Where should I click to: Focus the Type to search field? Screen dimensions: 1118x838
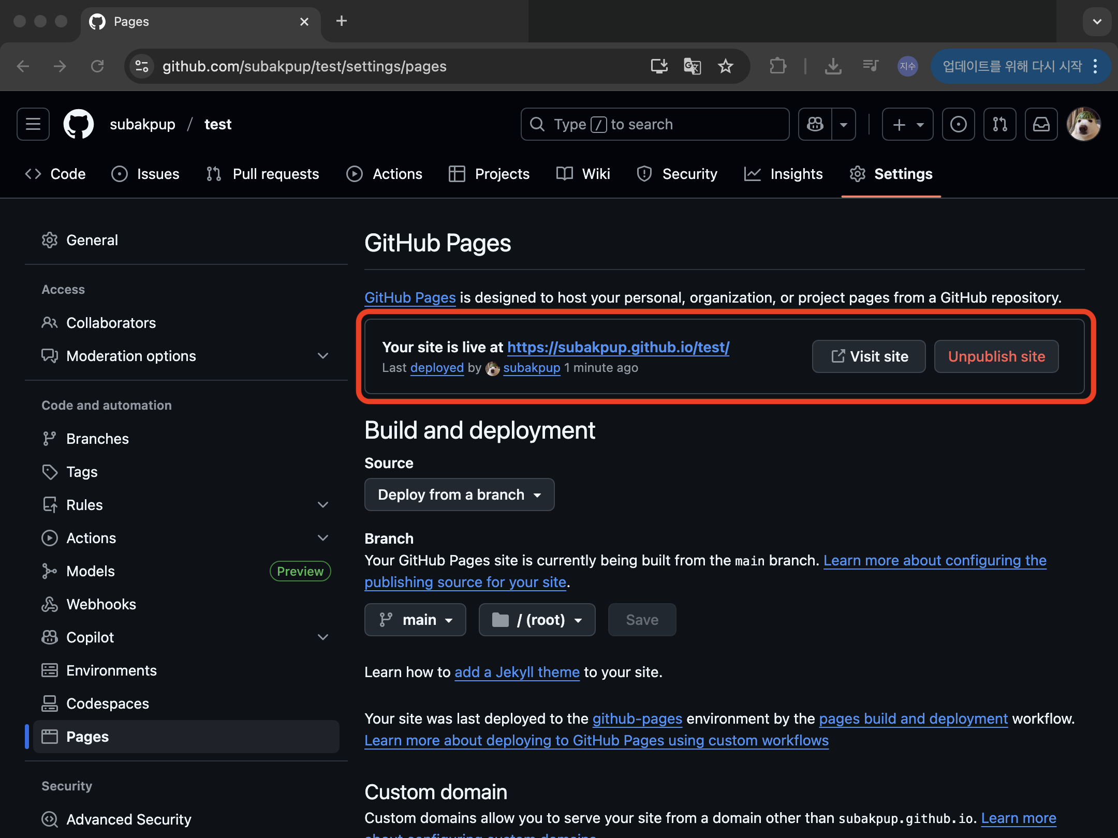pyautogui.click(x=655, y=124)
